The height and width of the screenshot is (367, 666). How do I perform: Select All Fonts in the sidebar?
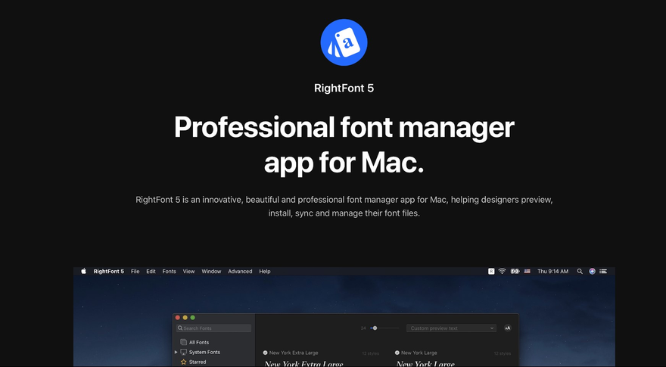[x=199, y=342]
